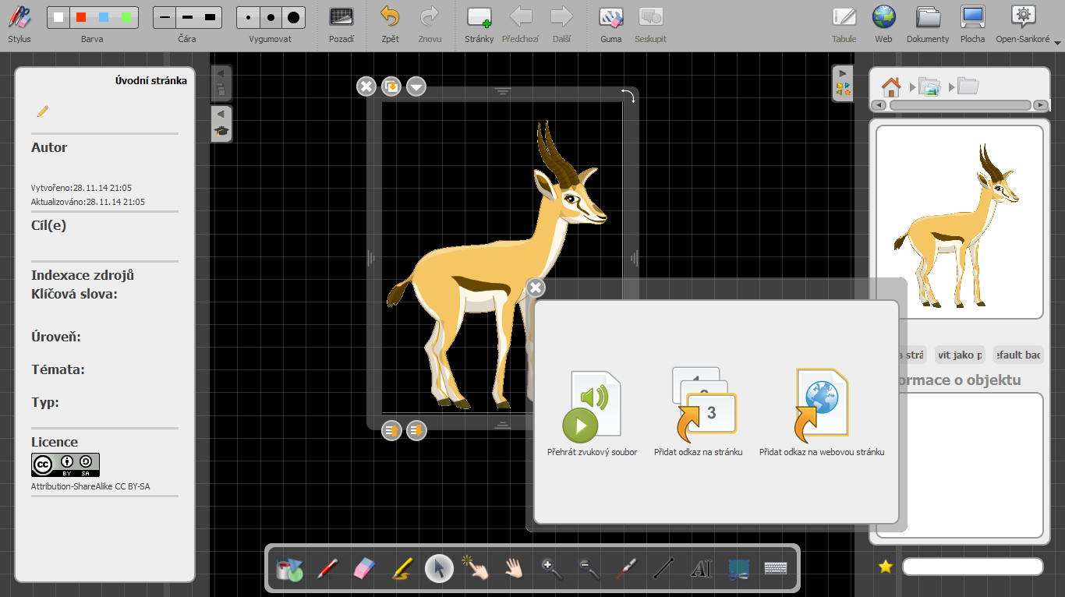Select the red pen color swatch
The width and height of the screenshot is (1065, 597).
pos(80,17)
